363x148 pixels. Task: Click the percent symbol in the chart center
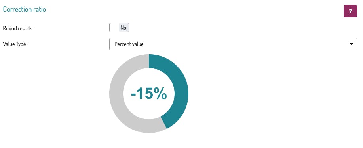(x=160, y=94)
